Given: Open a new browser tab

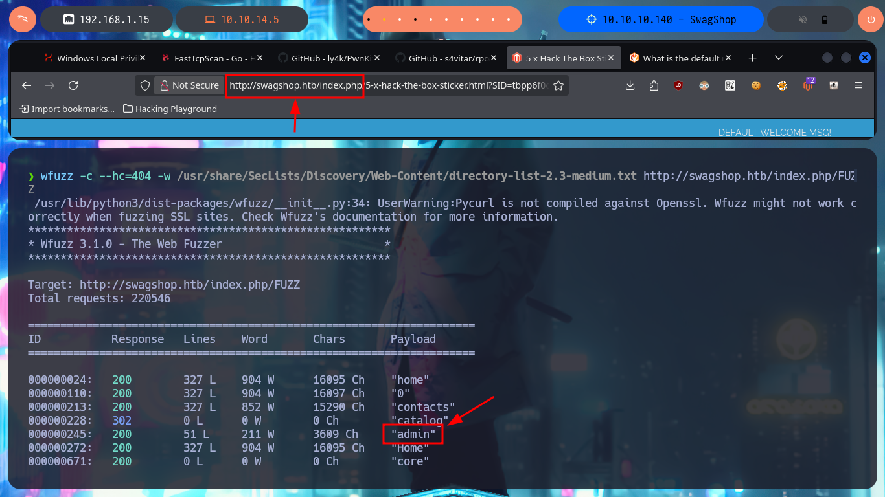Looking at the screenshot, I should click(x=752, y=58).
